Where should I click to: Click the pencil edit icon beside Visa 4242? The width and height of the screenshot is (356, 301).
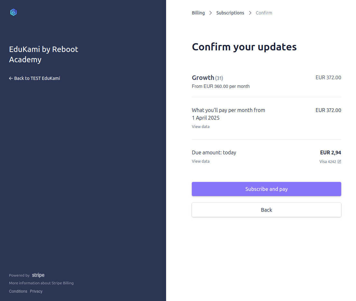click(339, 162)
